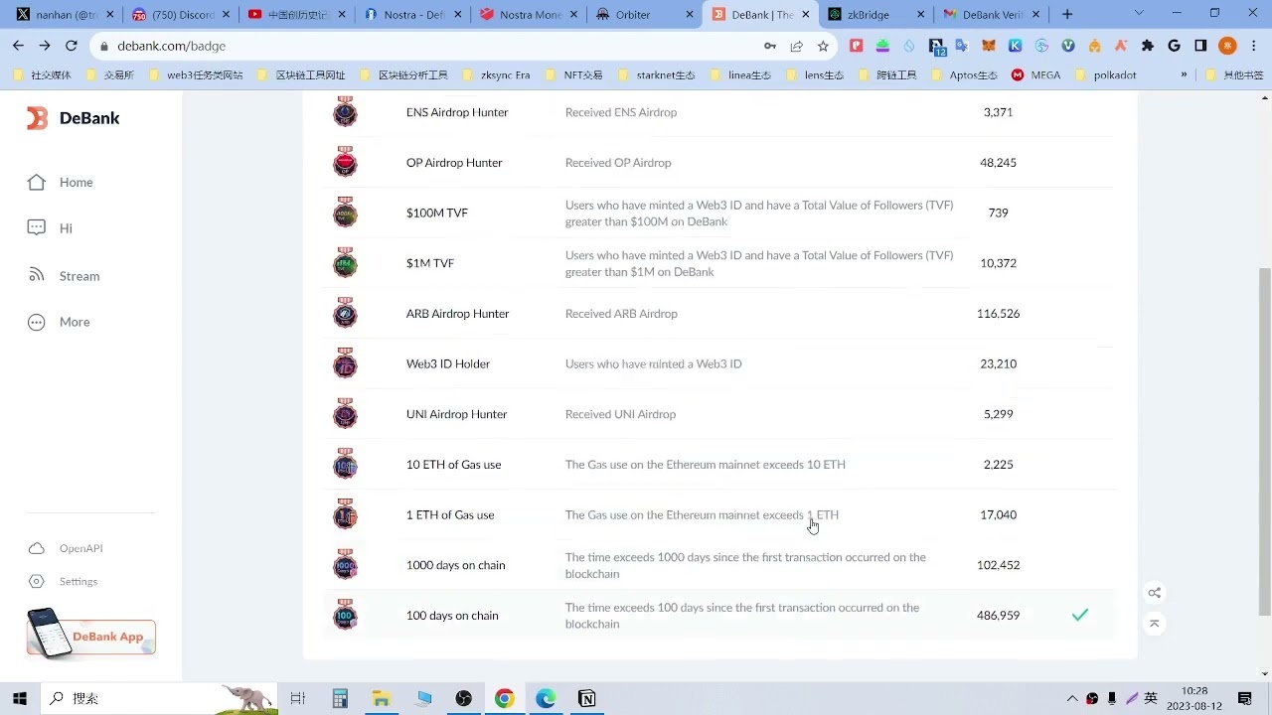Open the extensions puzzle icon
Viewport: 1272px width, 715px height.
[x=1148, y=46]
